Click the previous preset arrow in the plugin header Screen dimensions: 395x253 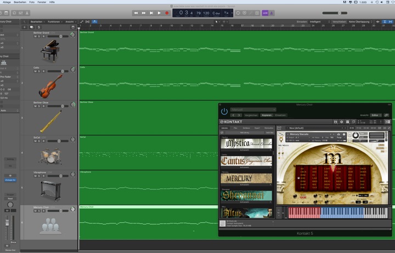pyautogui.click(x=233, y=115)
